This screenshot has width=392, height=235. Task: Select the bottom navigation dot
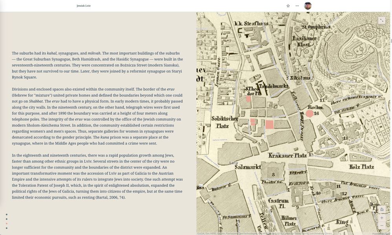click(x=6, y=228)
